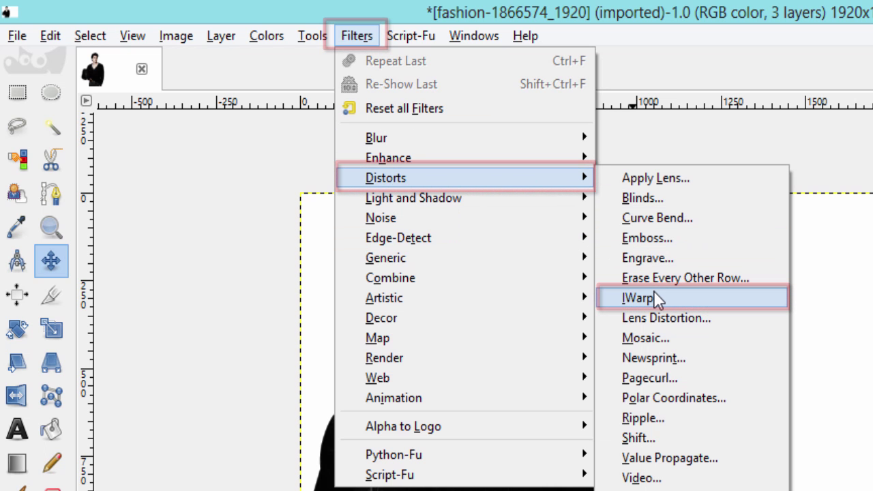
Task: Select the Scale tool
Action: (x=51, y=329)
